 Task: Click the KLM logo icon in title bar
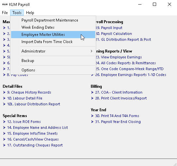[x=5, y=4]
